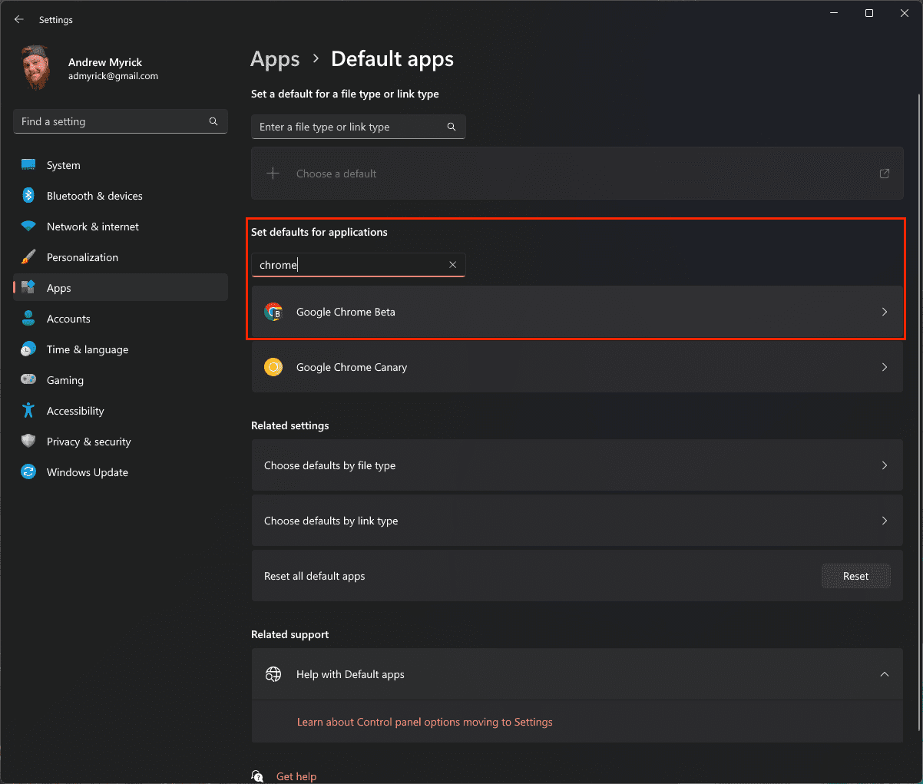Click the Reset button
Image resolution: width=923 pixels, height=784 pixels.
[x=856, y=576]
